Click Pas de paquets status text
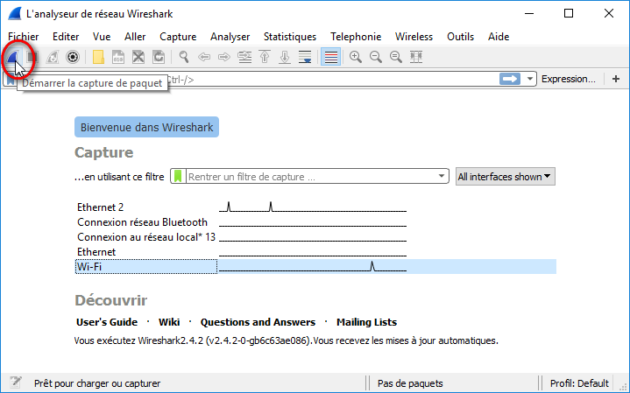The width and height of the screenshot is (630, 393). click(x=410, y=383)
